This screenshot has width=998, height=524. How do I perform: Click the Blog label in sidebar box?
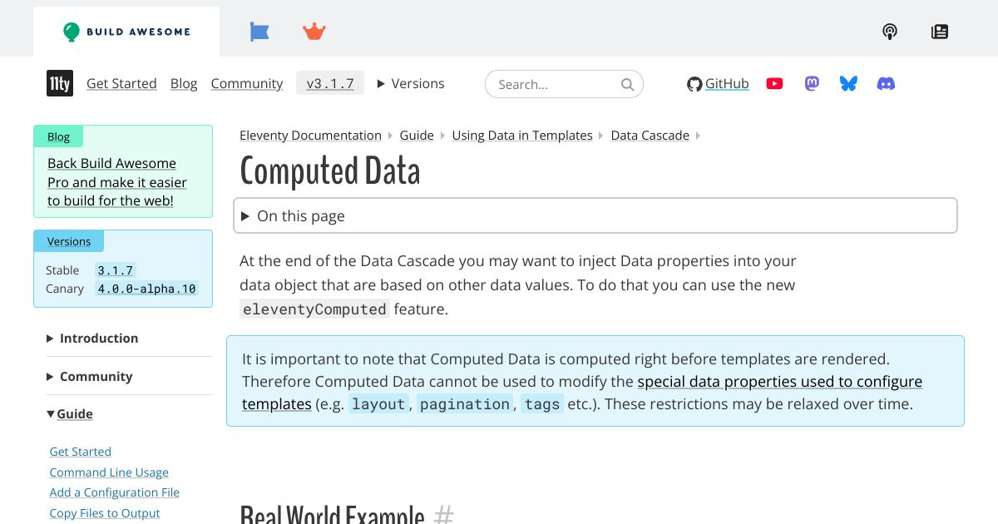point(58,136)
